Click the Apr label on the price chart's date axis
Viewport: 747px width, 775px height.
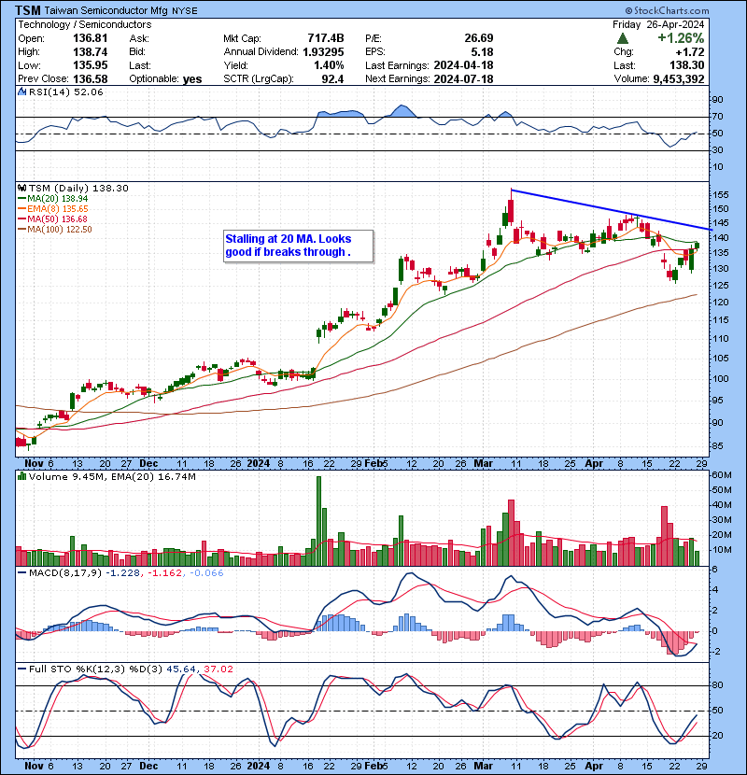[x=594, y=464]
